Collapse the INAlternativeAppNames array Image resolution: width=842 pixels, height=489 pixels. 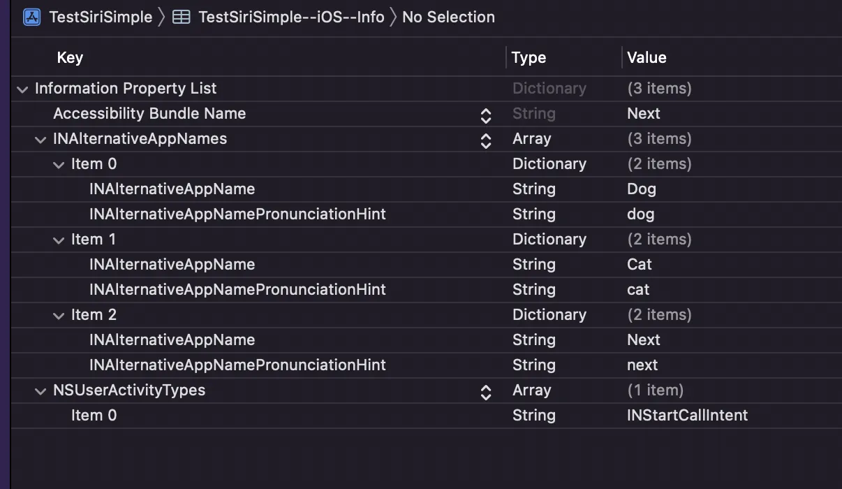coord(40,139)
